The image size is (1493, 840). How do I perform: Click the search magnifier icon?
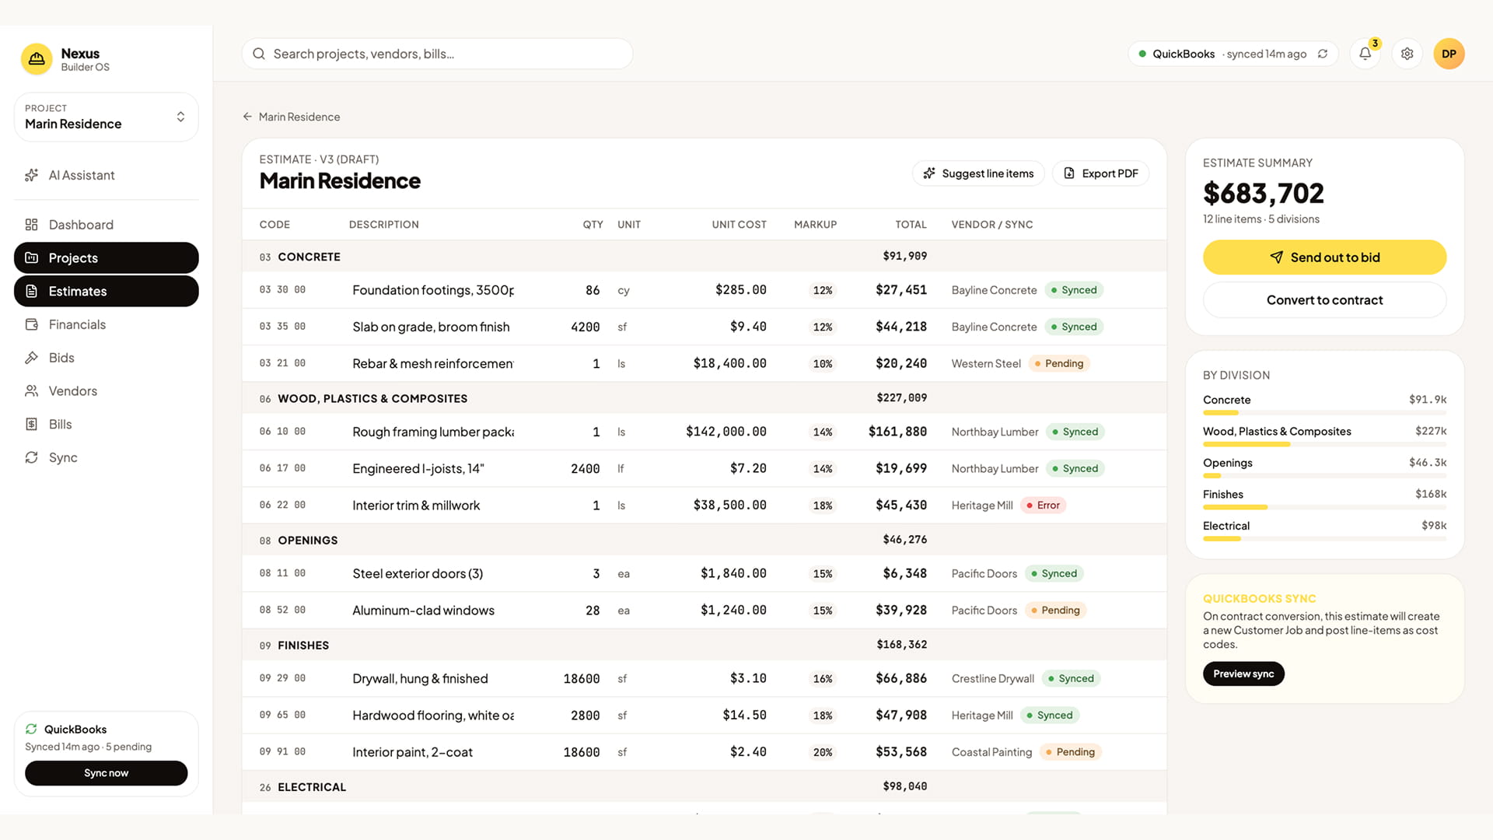coord(259,54)
